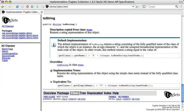The image size is (184, 111).
Task: Open the Forward history dropdown arrow
Action: [13, 7]
